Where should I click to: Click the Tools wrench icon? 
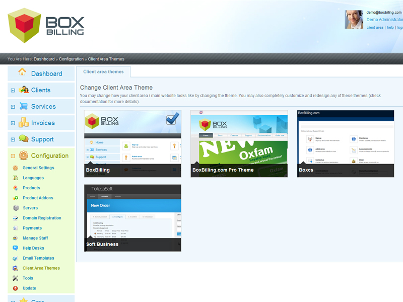(x=16, y=278)
